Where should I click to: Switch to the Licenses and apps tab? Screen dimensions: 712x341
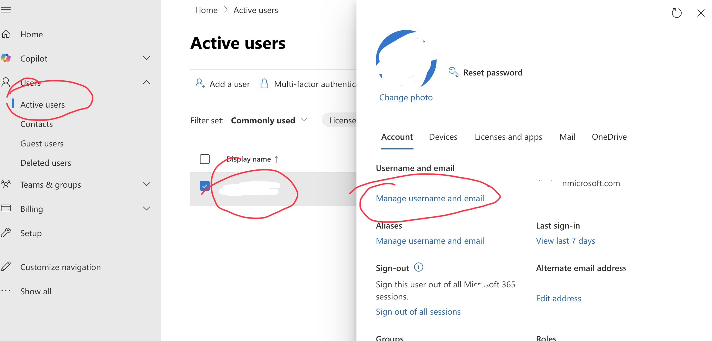click(508, 137)
